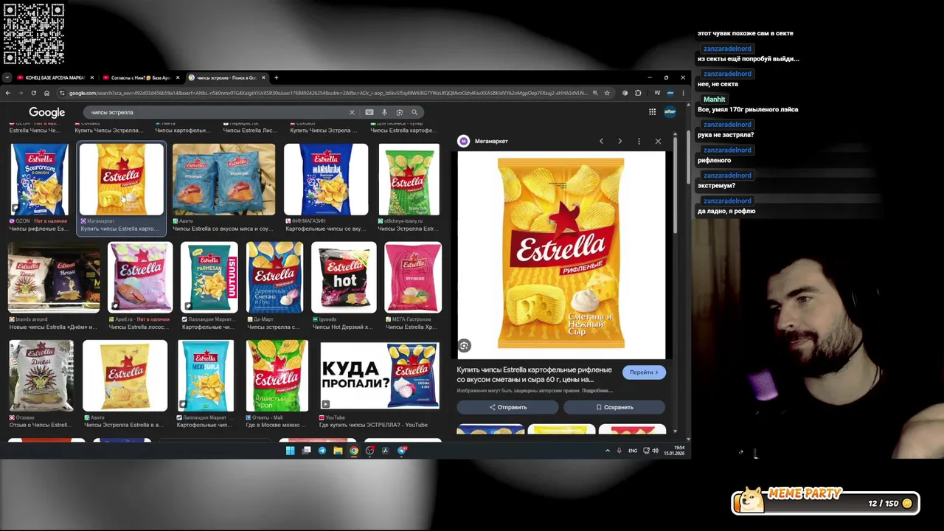Screen dimensions: 944x531
Task: Click the Chrome forward arrow
Action: [x=21, y=93]
